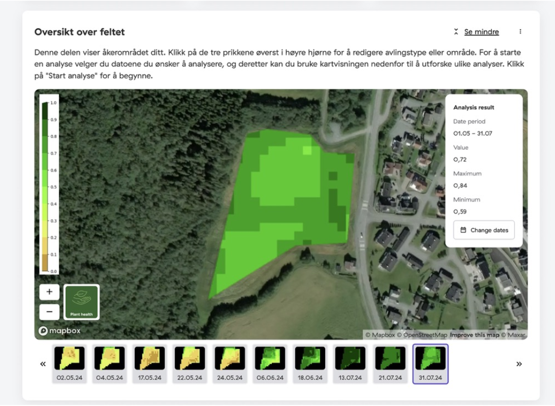Image resolution: width=555 pixels, height=406 pixels.
Task: Click the NDVI color scale legend
Action: pos(49,186)
